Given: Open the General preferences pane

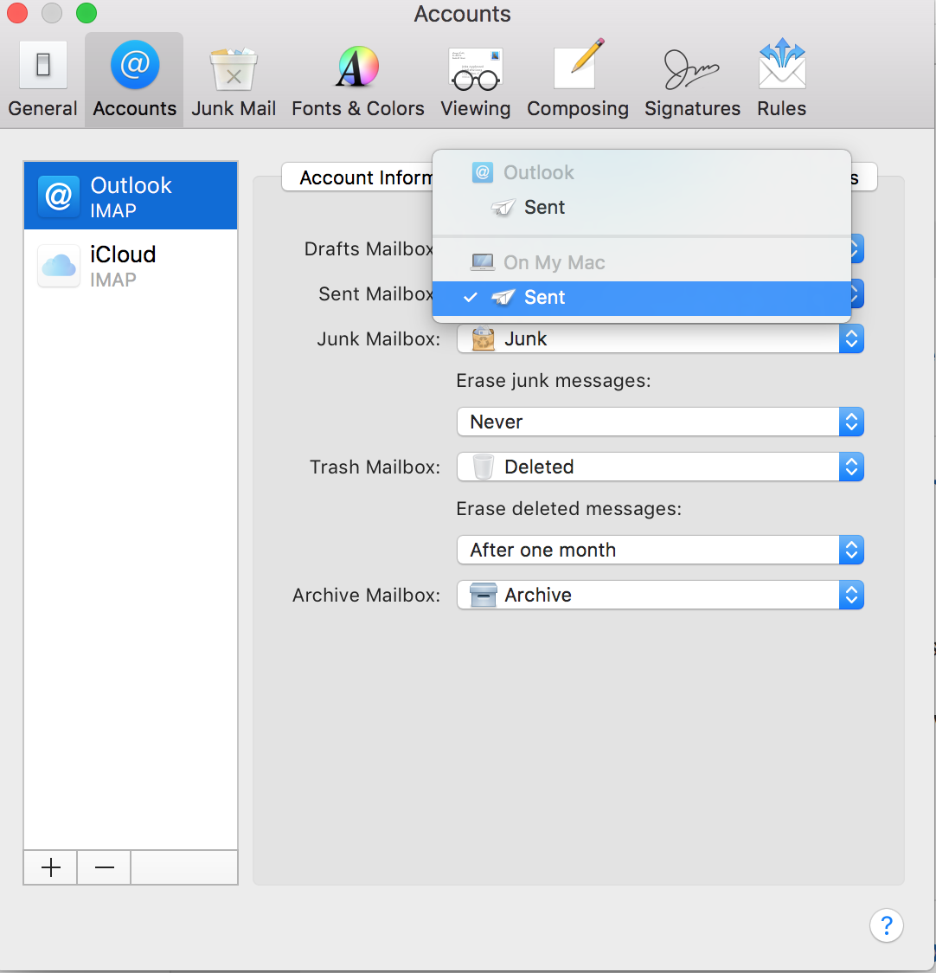Looking at the screenshot, I should (x=42, y=80).
